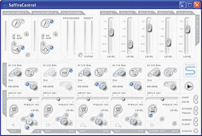Click the headphone 1 icon above OUT 5/6
202x136 pixels.
click(83, 125)
